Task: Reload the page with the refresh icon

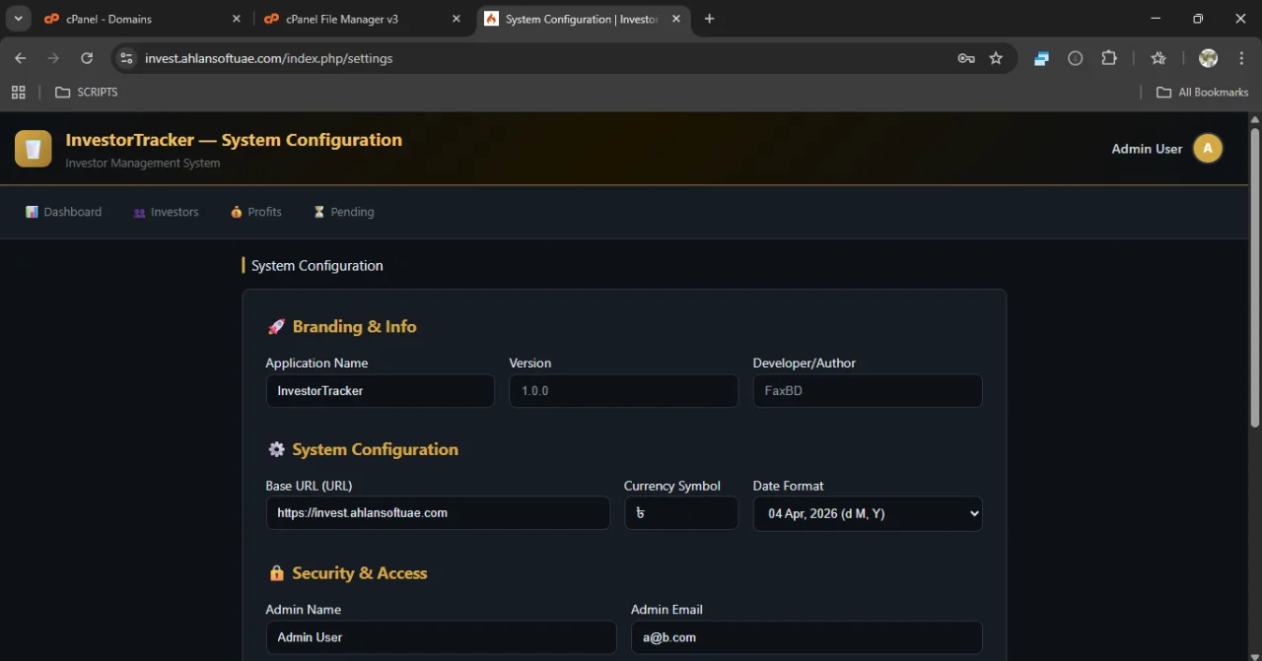Action: 87,58
